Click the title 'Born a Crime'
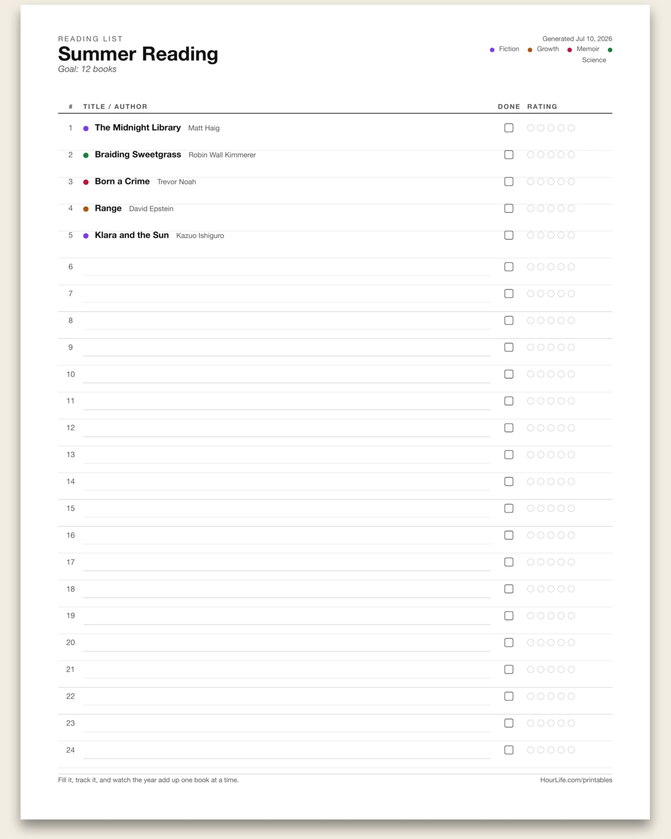The height and width of the screenshot is (839, 671). point(122,181)
